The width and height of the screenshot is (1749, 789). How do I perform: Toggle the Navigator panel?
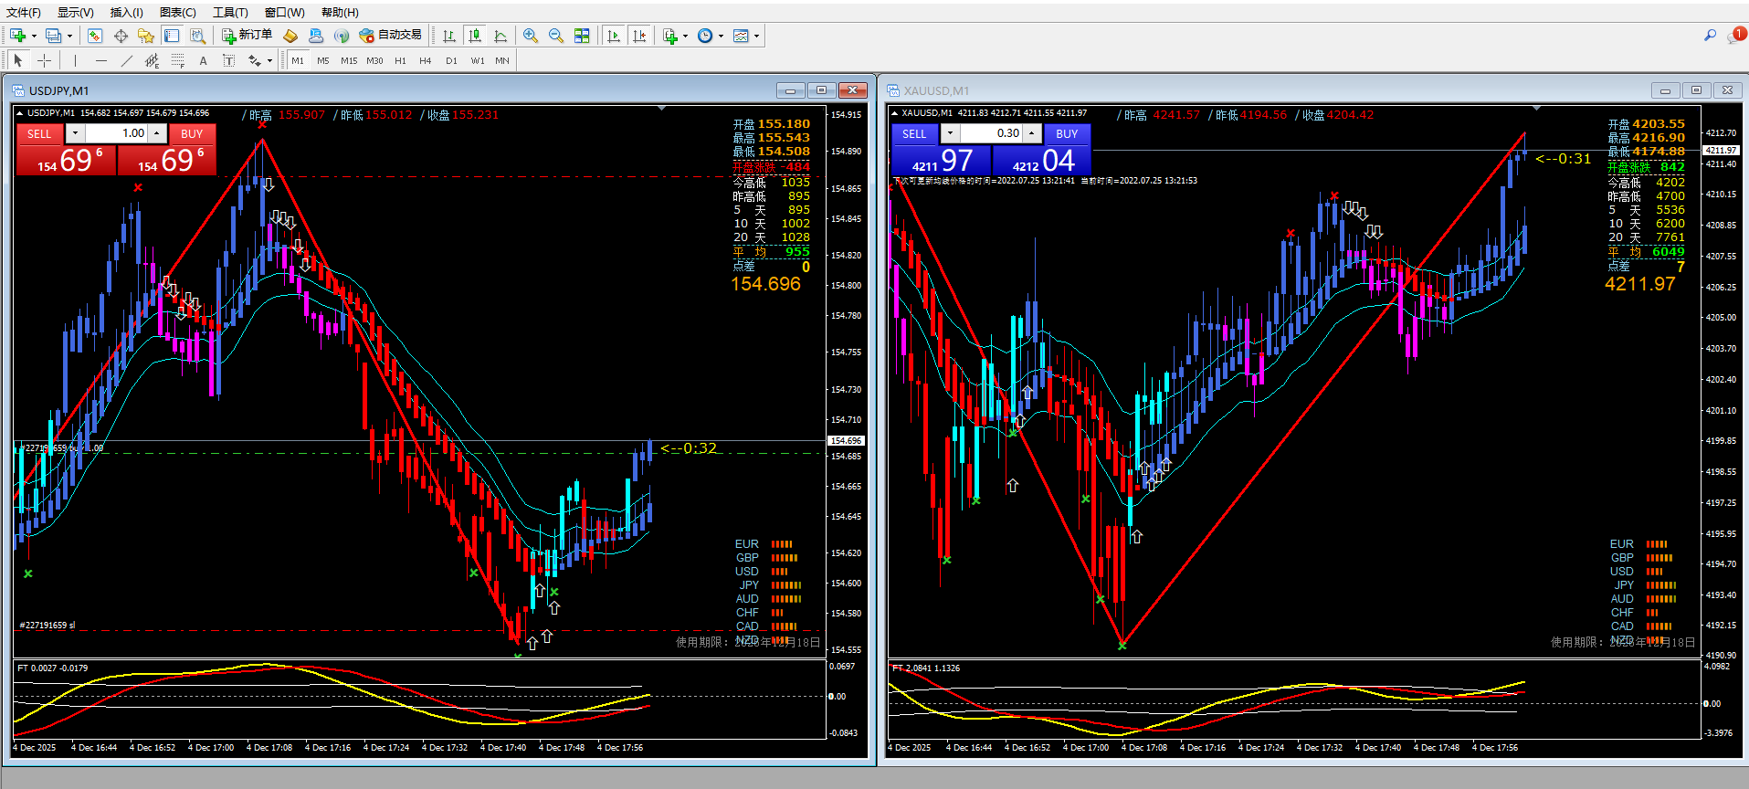pos(146,36)
